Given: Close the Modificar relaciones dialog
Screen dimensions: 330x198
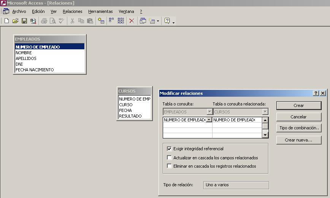Looking at the screenshot, I should point(323,93).
